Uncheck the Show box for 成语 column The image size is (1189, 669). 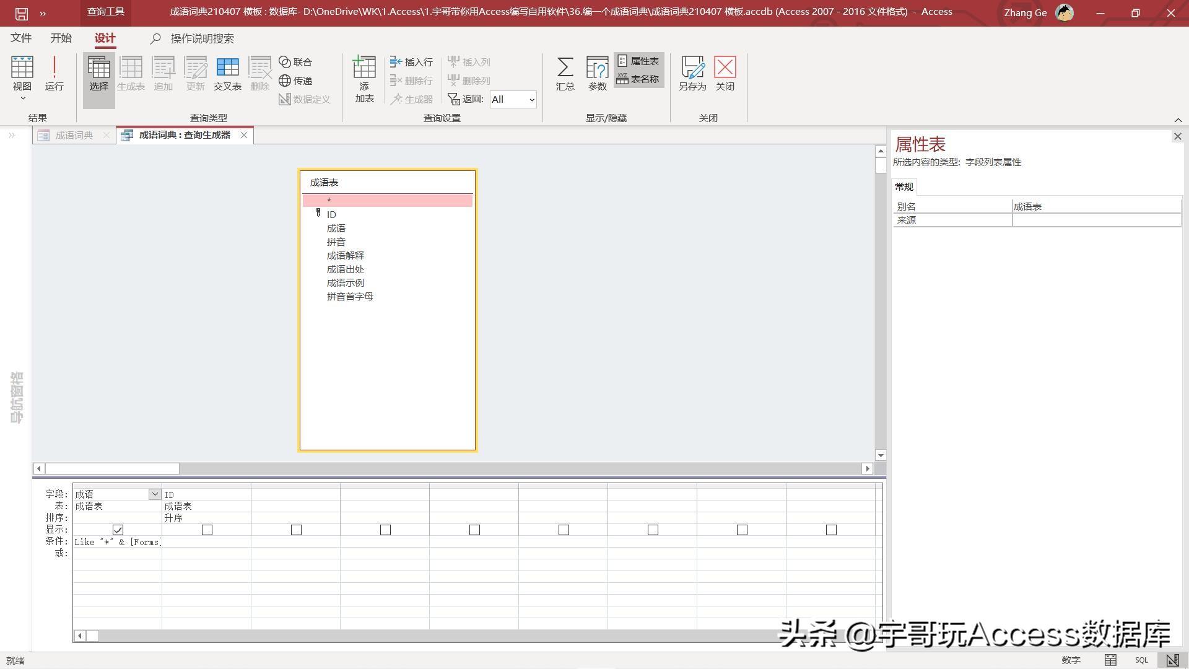point(118,530)
